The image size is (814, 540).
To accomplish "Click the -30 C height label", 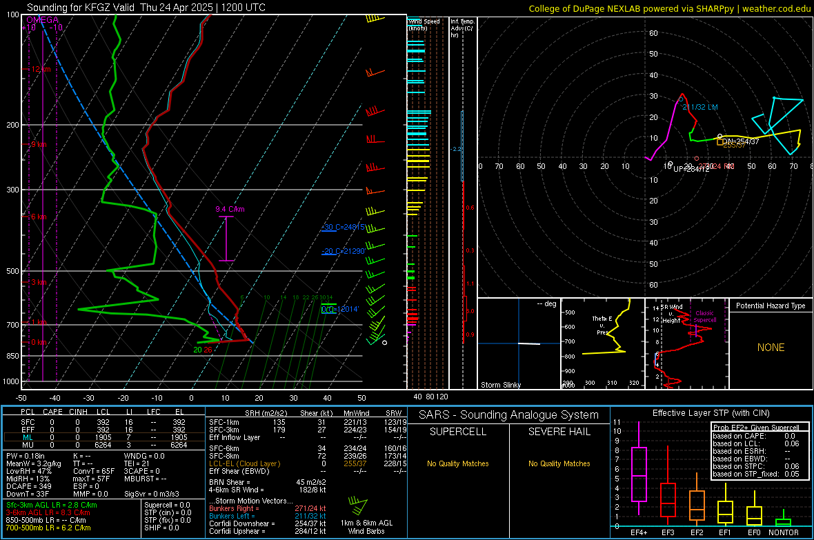I will coord(343,228).
